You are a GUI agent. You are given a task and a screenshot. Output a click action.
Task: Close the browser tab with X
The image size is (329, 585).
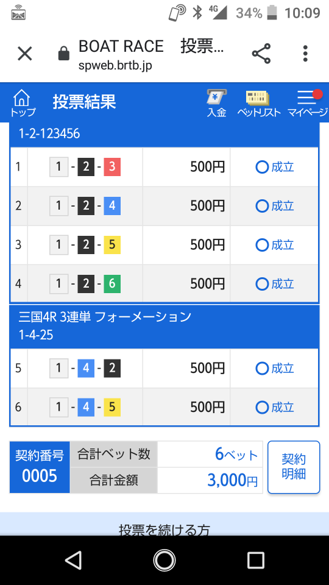(x=26, y=54)
